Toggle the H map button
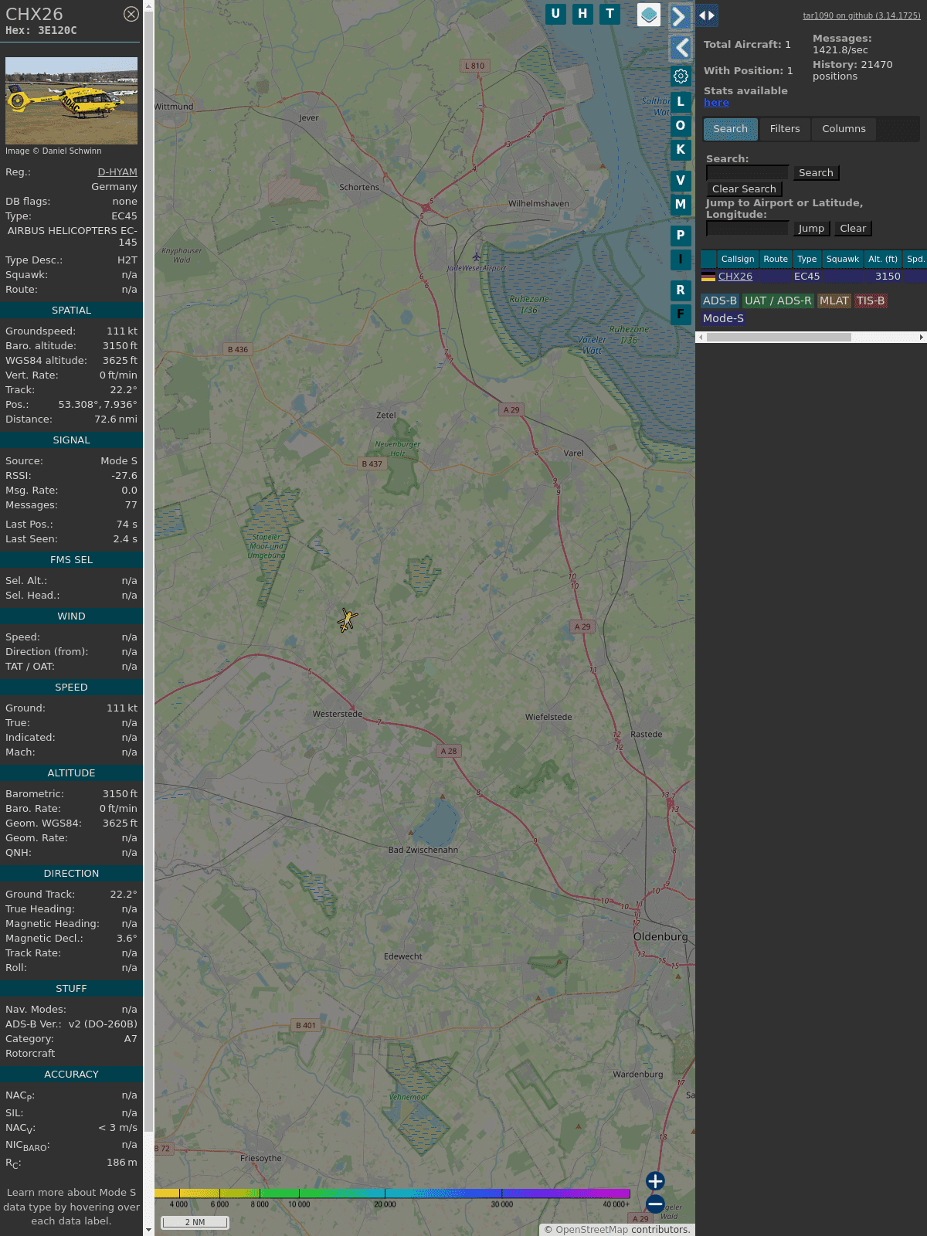 tap(582, 14)
